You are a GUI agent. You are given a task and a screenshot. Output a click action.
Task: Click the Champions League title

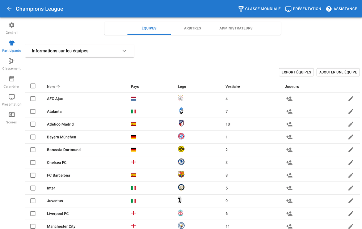coord(39,9)
